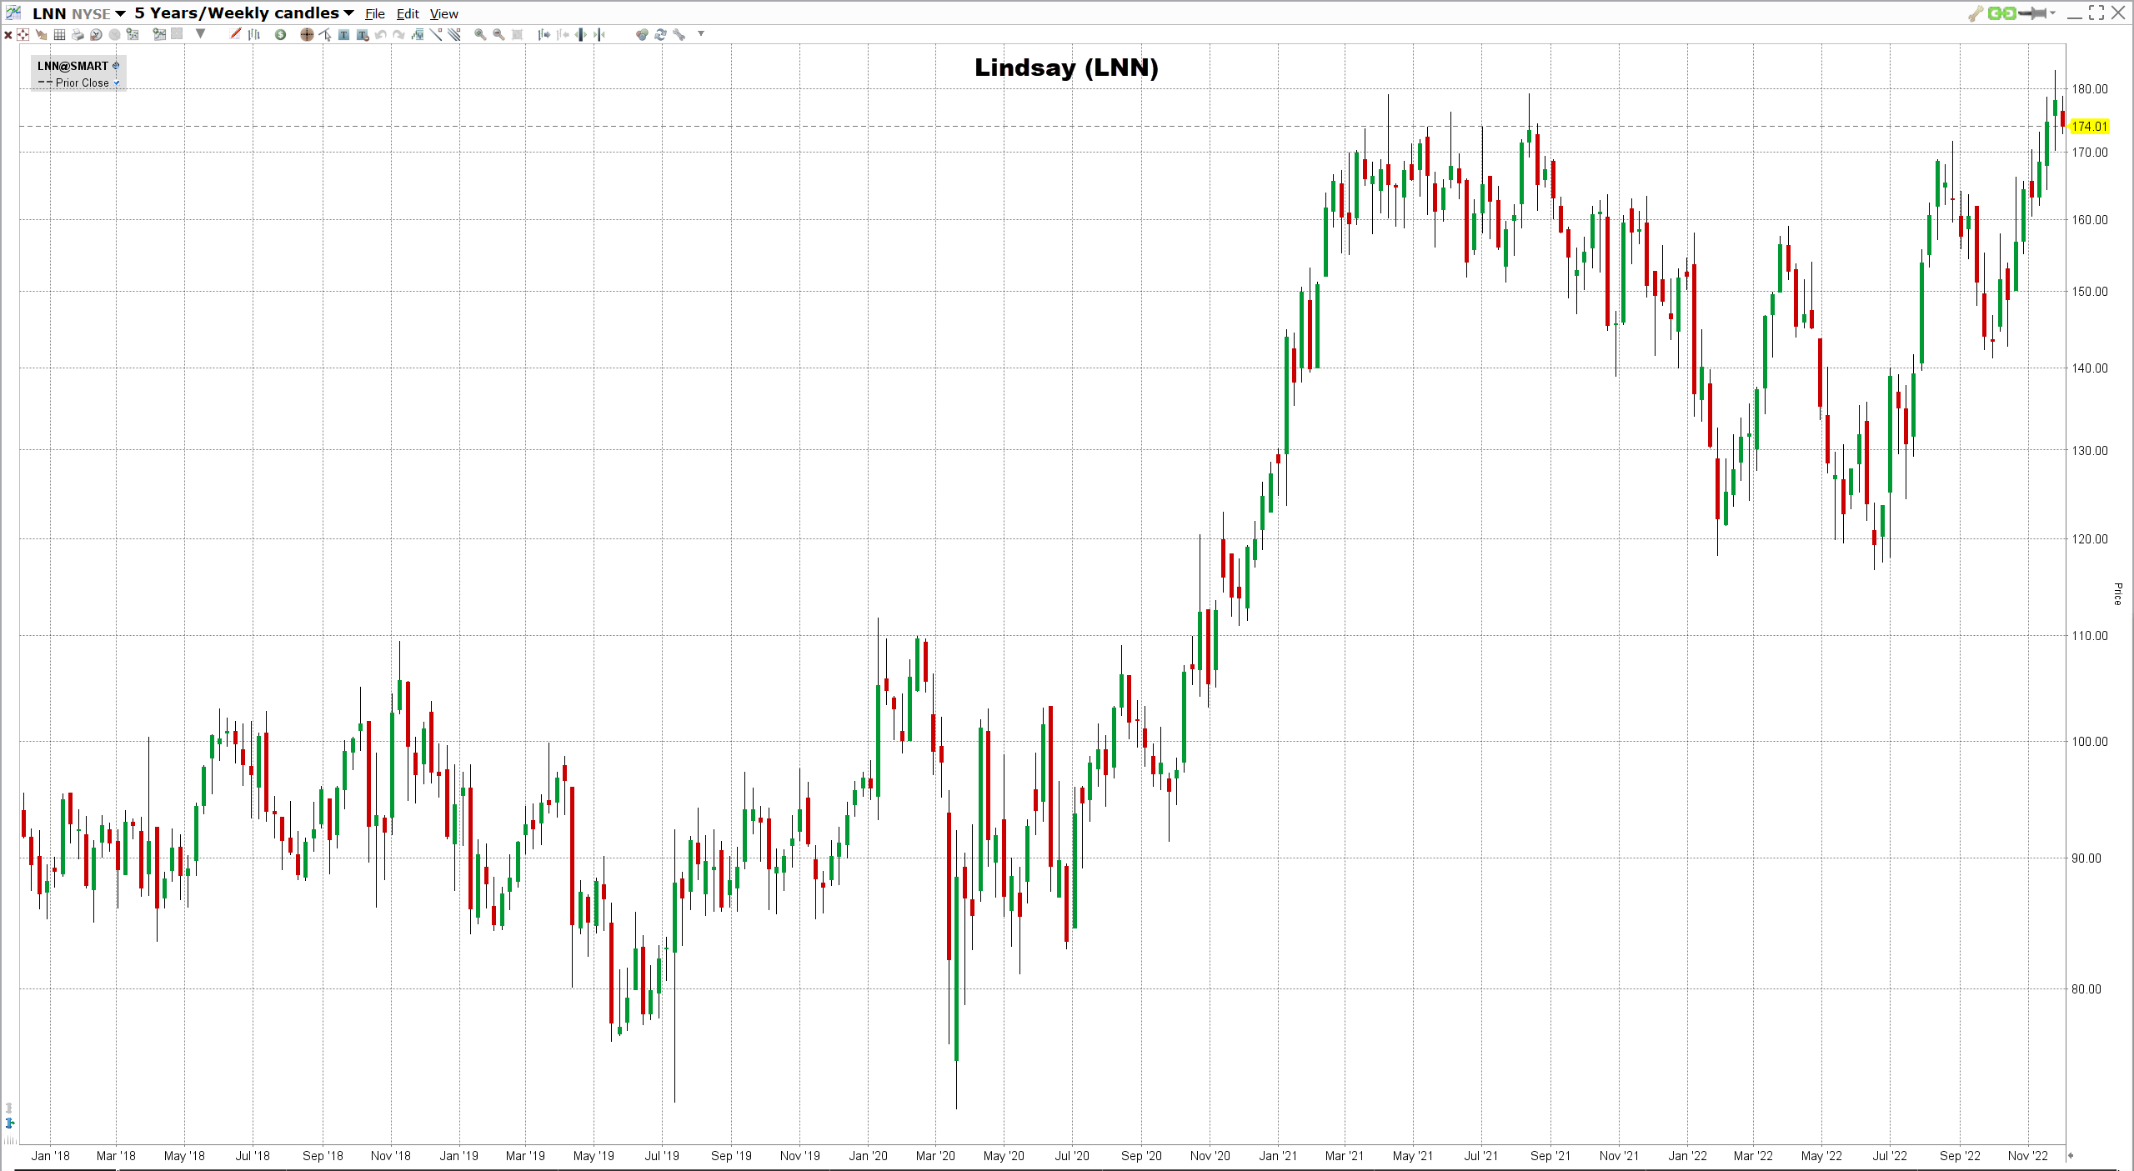2134x1171 pixels.
Task: Open the gold wrench configure icon top right
Action: [x=1976, y=13]
